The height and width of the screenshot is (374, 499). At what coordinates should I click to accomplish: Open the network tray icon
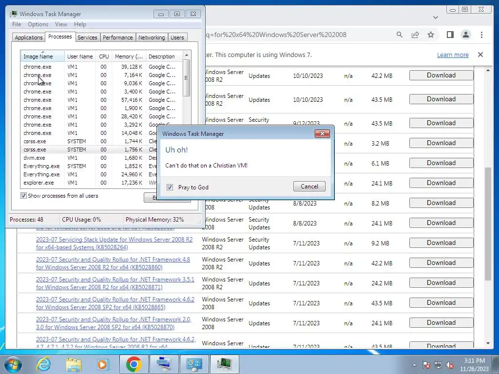(438, 365)
